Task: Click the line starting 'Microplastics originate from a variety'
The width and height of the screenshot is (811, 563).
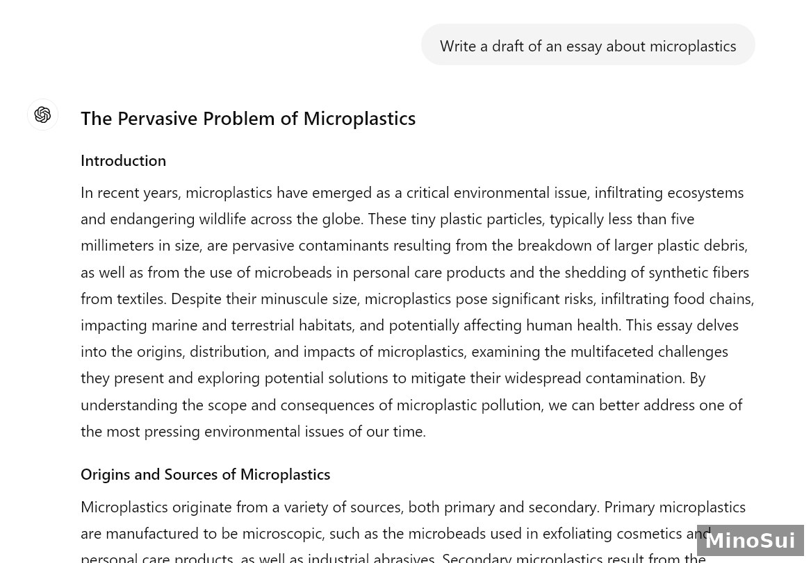Action: point(413,507)
